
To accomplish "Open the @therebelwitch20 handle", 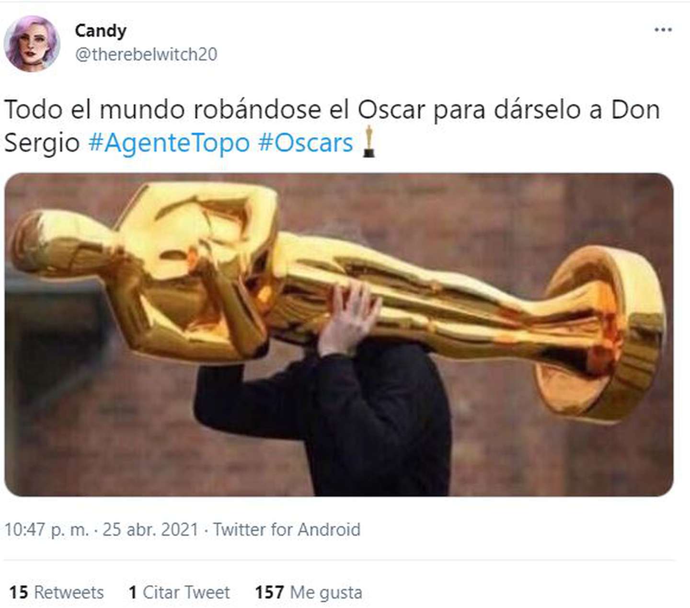I will pyautogui.click(x=146, y=54).
